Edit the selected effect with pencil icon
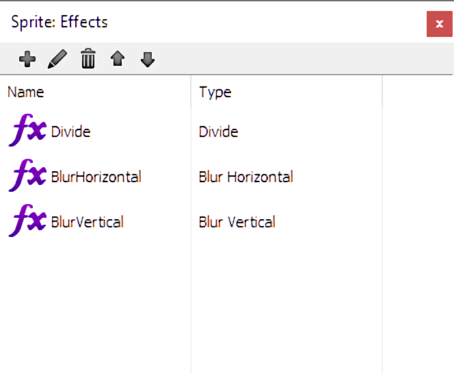This screenshot has width=454, height=374. click(x=57, y=59)
